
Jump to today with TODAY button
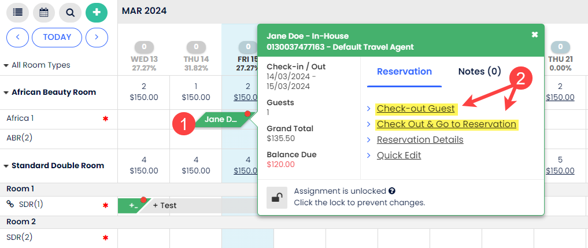pyautogui.click(x=57, y=38)
